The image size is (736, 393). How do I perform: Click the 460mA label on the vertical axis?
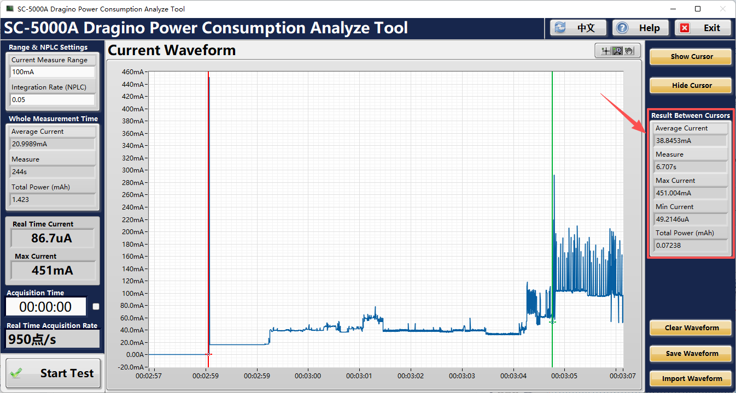[x=133, y=72]
